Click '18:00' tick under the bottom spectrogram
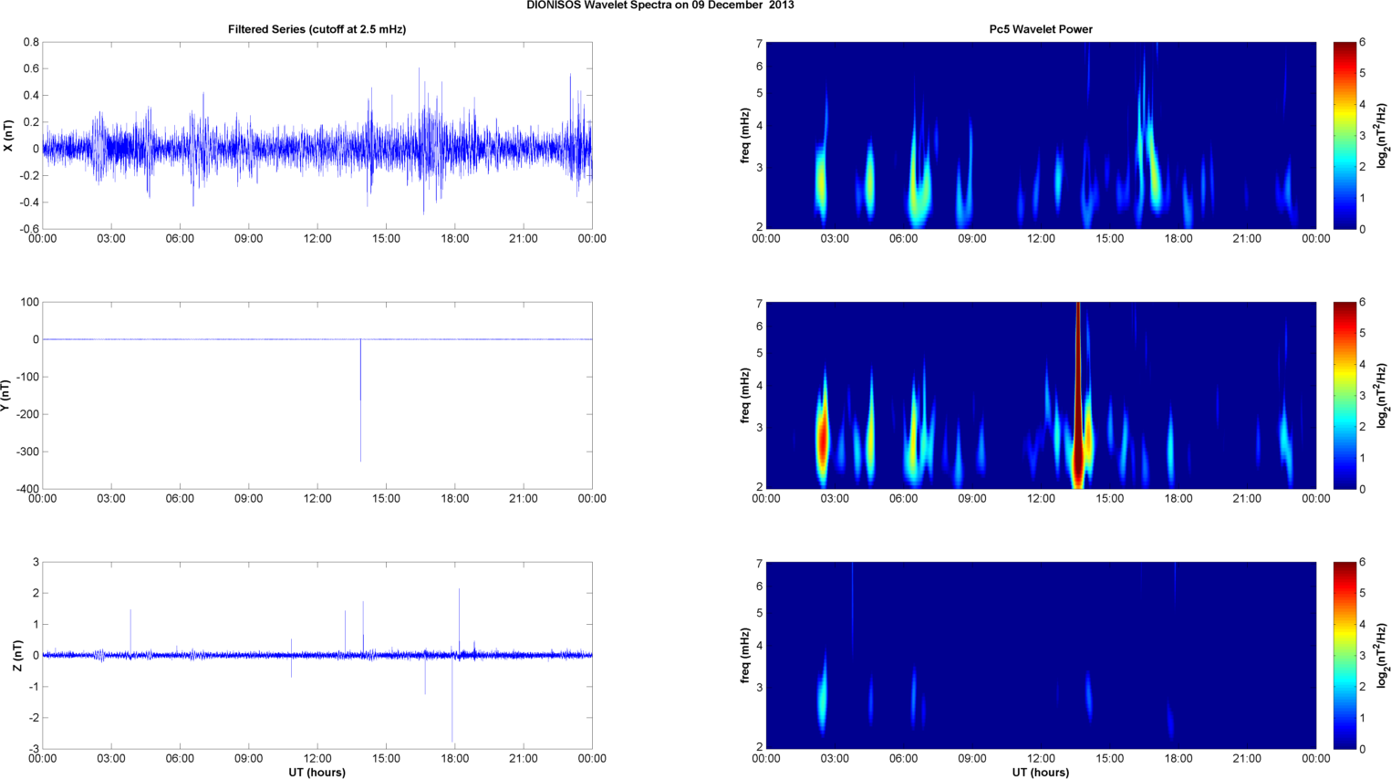 pos(1178,758)
